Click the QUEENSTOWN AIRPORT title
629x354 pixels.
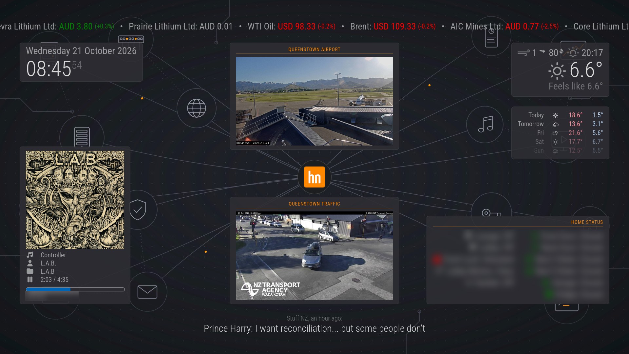[314, 49]
